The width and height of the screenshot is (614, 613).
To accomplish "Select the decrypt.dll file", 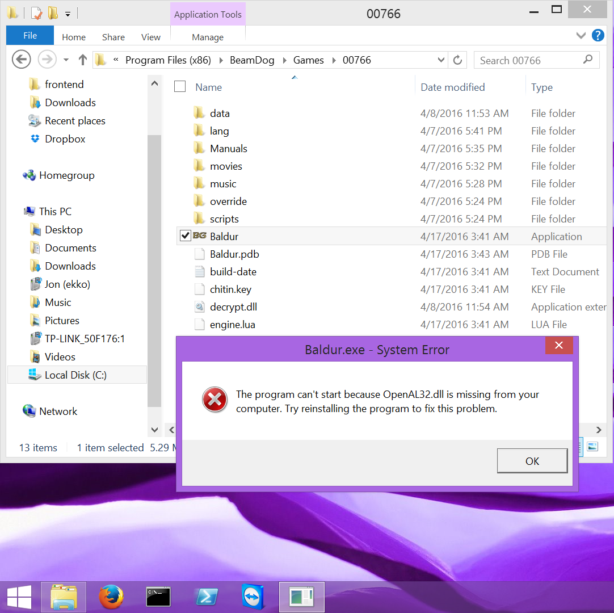I will click(233, 307).
